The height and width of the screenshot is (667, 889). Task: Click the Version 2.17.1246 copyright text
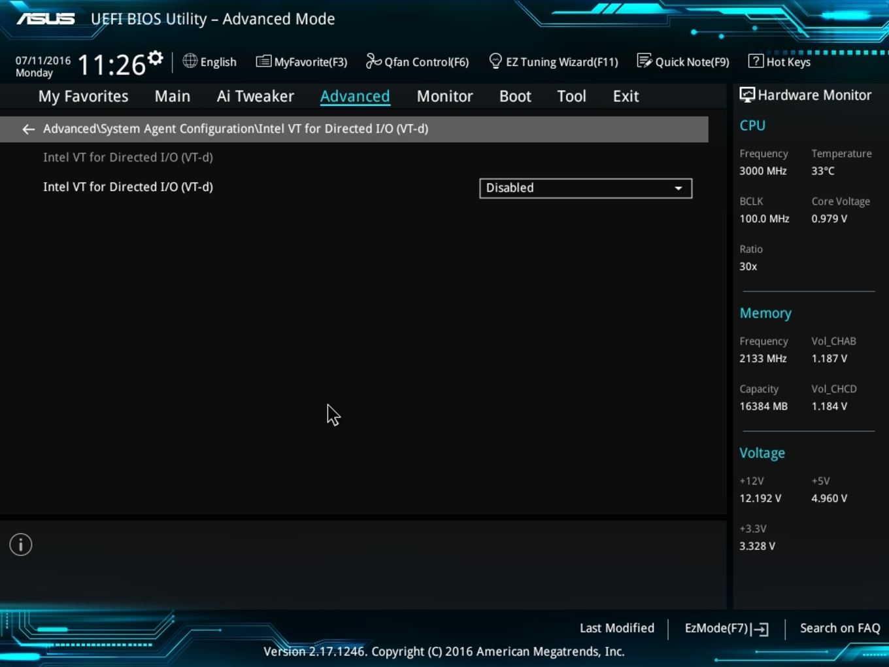click(444, 652)
